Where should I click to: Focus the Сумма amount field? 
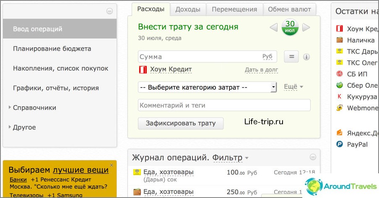[x=208, y=57]
